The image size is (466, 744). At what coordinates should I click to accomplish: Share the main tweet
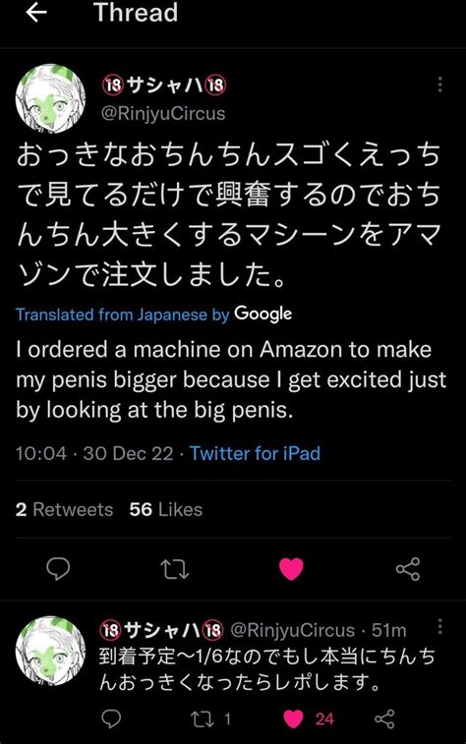(408, 569)
